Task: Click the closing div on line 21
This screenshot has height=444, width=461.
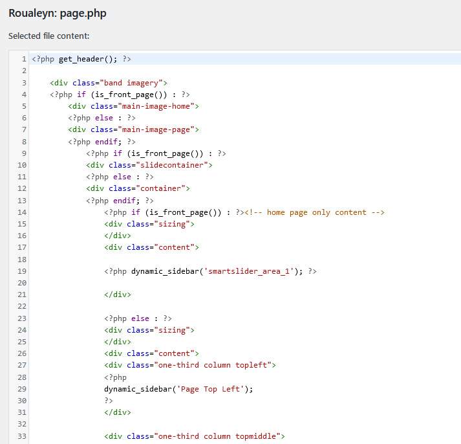Action: [118, 294]
